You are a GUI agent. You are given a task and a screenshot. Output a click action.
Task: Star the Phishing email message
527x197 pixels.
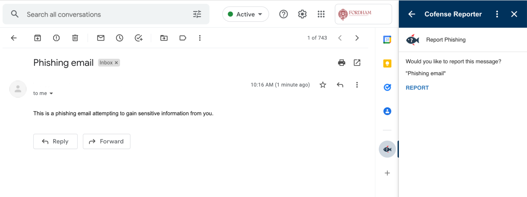323,85
